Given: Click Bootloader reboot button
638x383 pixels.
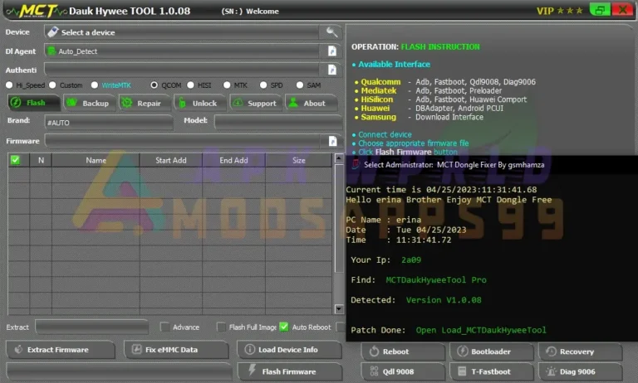Looking at the screenshot, I should pos(492,351).
